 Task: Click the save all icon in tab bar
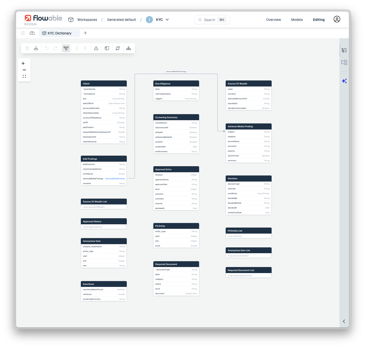point(23,33)
